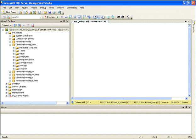The height and width of the screenshot is (139, 196).
Task: Toggle IntelliSense Enabled
Action: click(79, 17)
